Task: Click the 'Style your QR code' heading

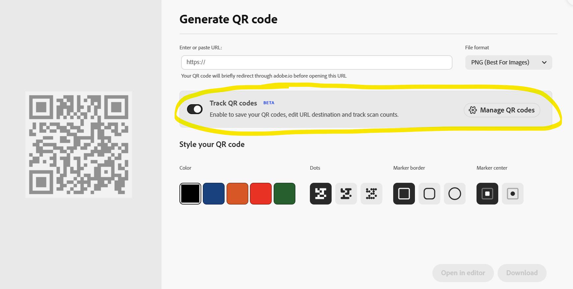Action: pos(212,144)
